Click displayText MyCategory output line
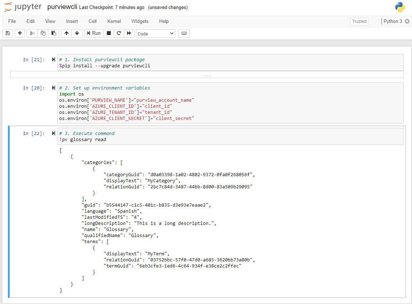Screen dimensions: 412x304 [x=142, y=180]
